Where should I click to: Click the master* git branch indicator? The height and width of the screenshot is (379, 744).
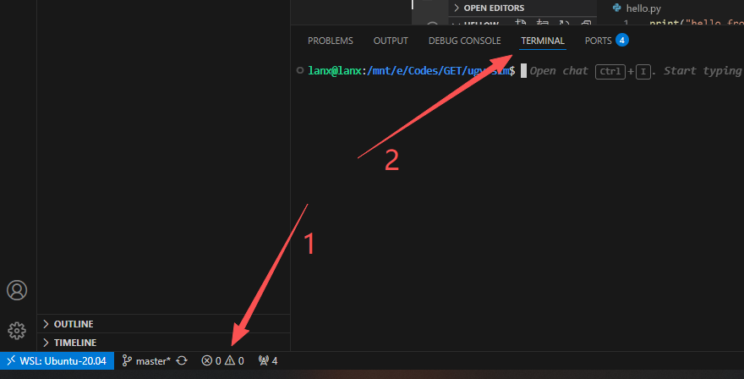(146, 361)
